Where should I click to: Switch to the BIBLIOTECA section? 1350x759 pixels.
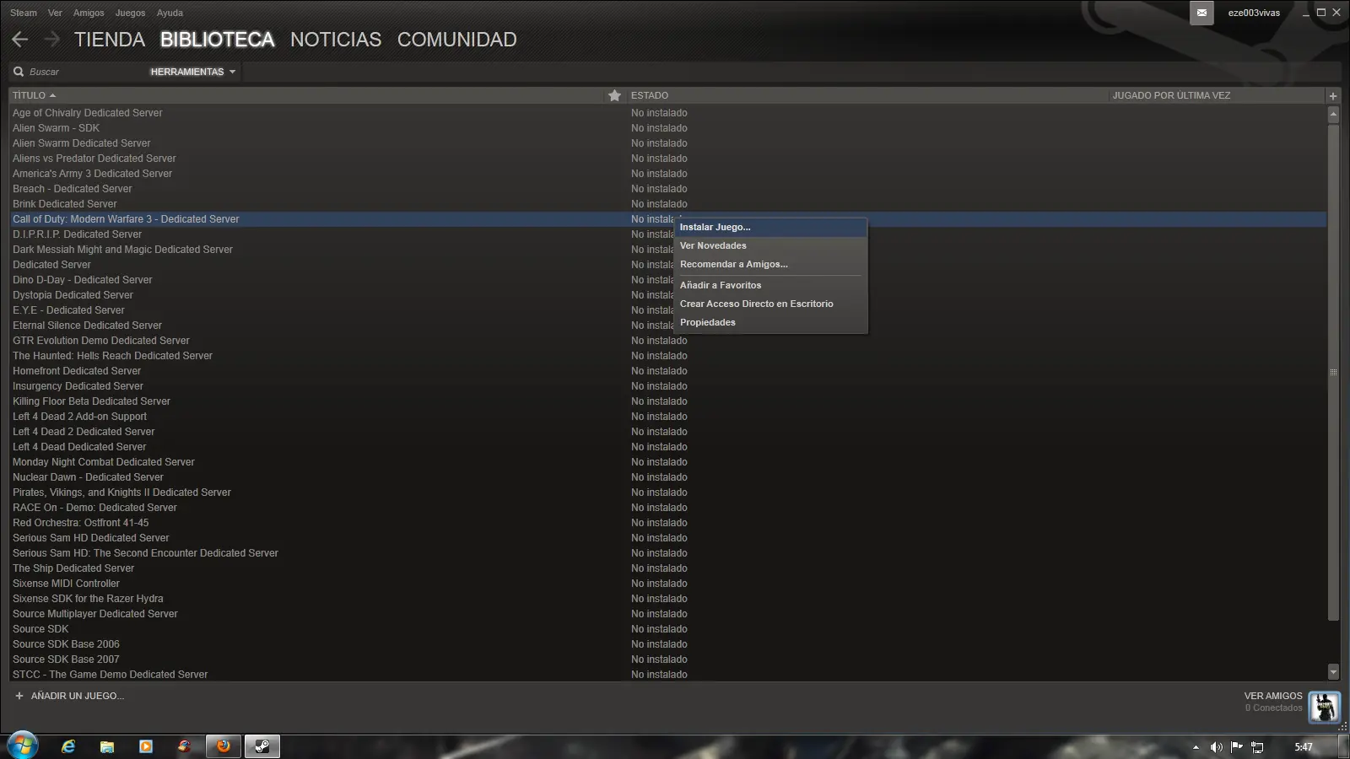point(218,40)
